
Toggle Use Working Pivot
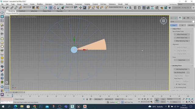pos(179,72)
